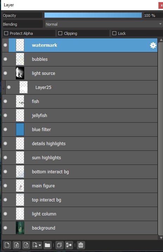This screenshot has width=163, height=252.
Task: Add a new color layer
Action: tap(7, 245)
